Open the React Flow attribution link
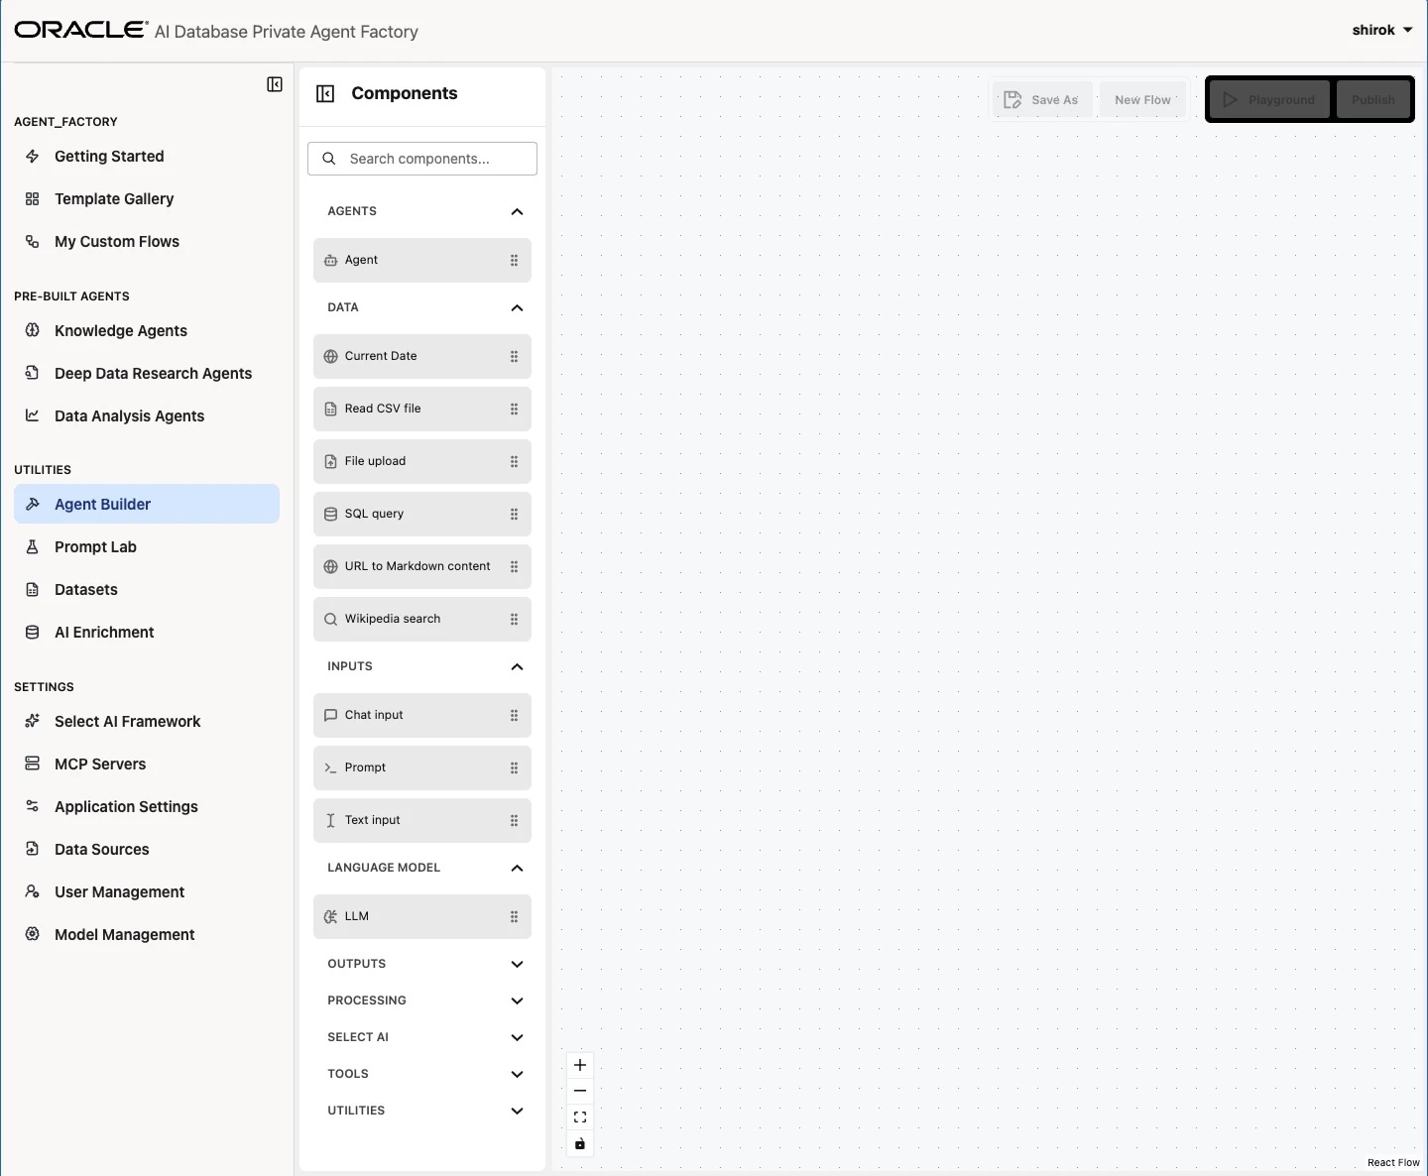Screen dimensions: 1428x1176 tap(1393, 1163)
